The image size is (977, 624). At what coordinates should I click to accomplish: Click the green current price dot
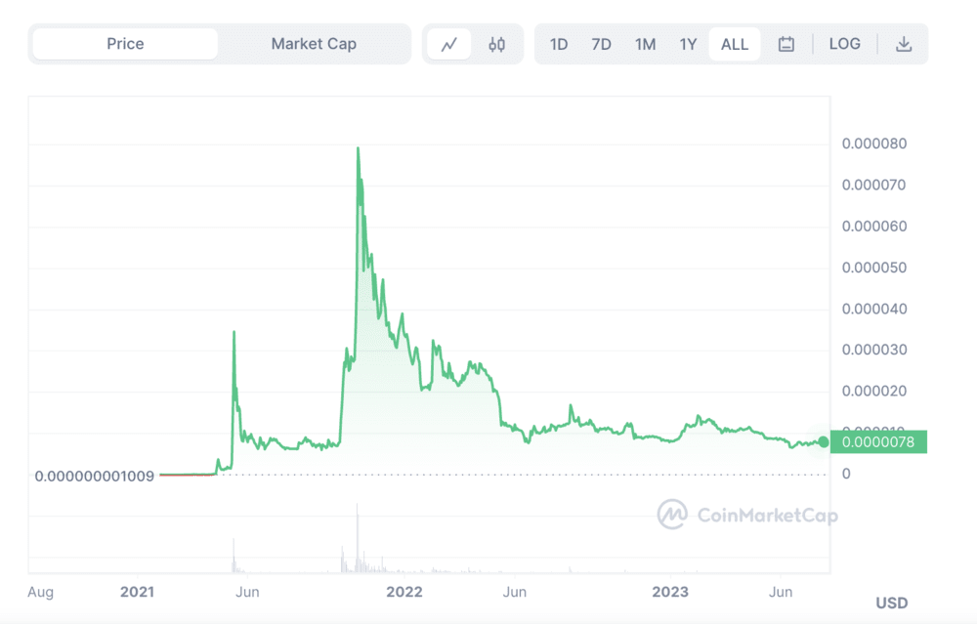tap(824, 442)
